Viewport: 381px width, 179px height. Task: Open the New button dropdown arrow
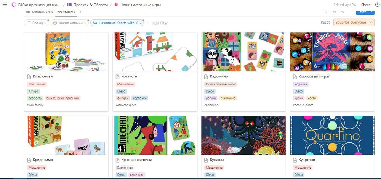click(371, 11)
